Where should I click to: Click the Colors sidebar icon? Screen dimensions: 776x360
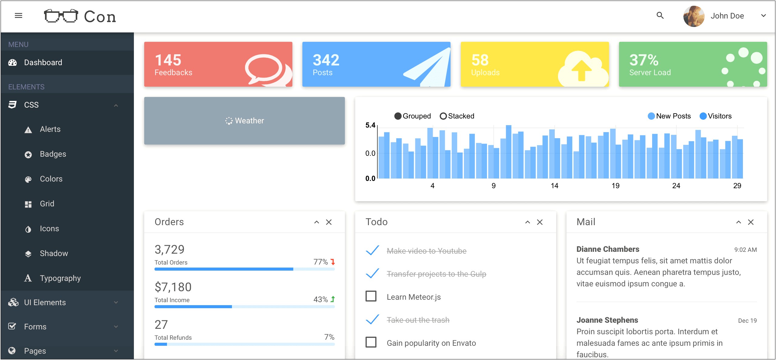point(28,179)
